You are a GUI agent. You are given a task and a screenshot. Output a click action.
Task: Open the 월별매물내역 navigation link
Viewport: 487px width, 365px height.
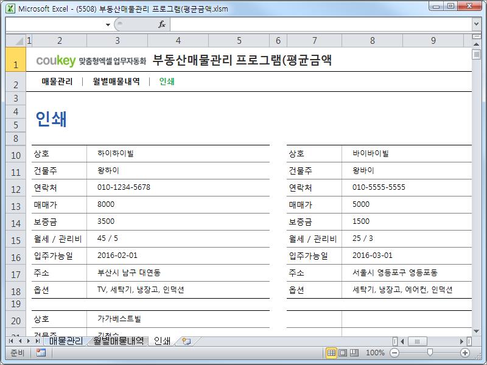tap(116, 82)
